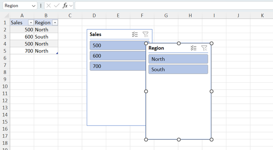Select the 700 button in Sales slicer
This screenshot has height=150, width=273.
tap(118, 66)
